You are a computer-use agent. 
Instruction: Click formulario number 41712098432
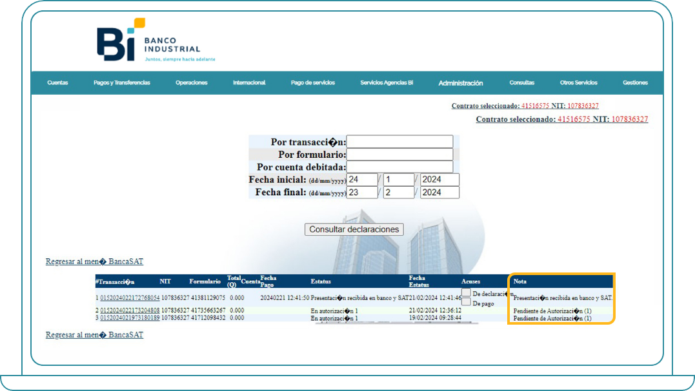point(208,318)
